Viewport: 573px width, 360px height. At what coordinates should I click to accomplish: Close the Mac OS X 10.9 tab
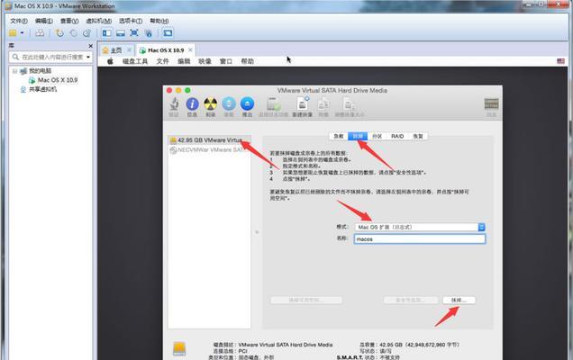190,49
